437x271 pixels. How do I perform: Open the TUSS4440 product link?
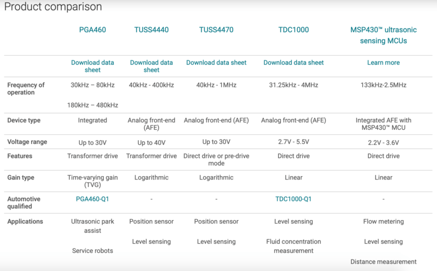pyautogui.click(x=151, y=30)
